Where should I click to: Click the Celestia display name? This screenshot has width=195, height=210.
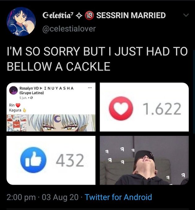tap(58, 15)
